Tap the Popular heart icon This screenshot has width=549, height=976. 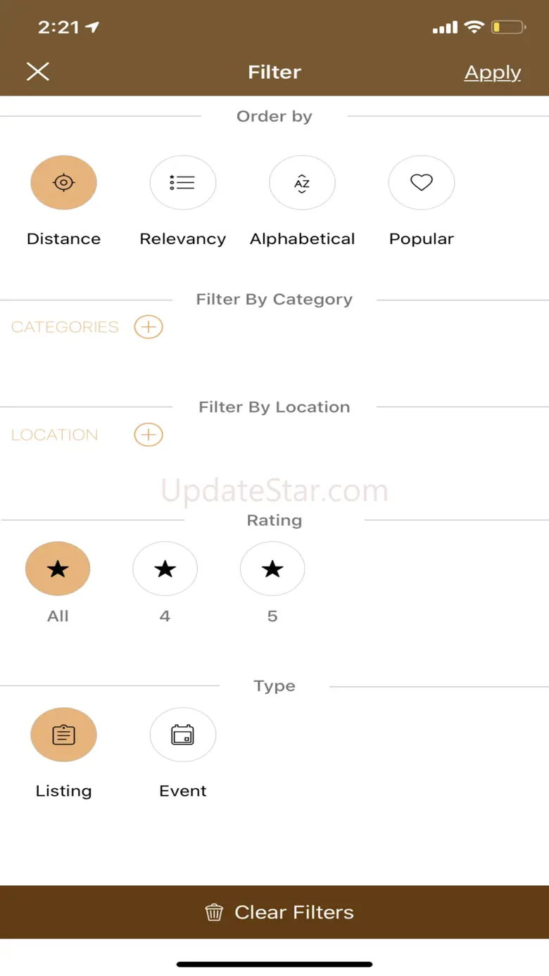422,183
